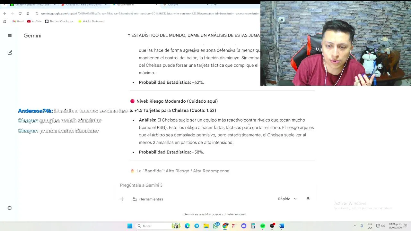Open the browser home page
The width and height of the screenshot is (411, 231).
coord(28,13)
